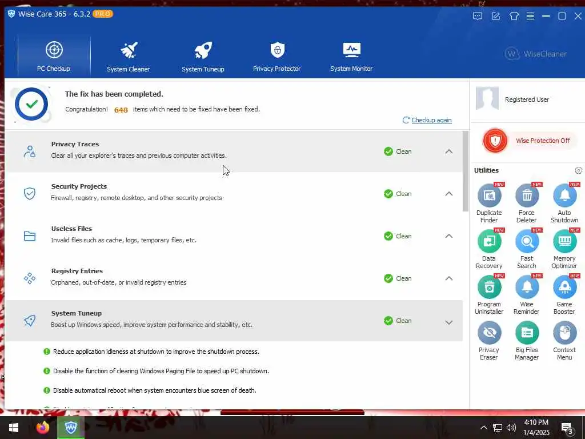This screenshot has width=585, height=439.
Task: Open the skin shirt icon in title bar
Action: [514, 16]
